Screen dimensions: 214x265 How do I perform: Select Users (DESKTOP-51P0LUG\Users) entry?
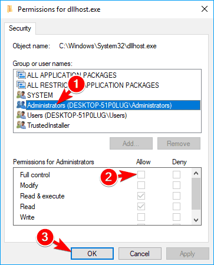(x=77, y=115)
